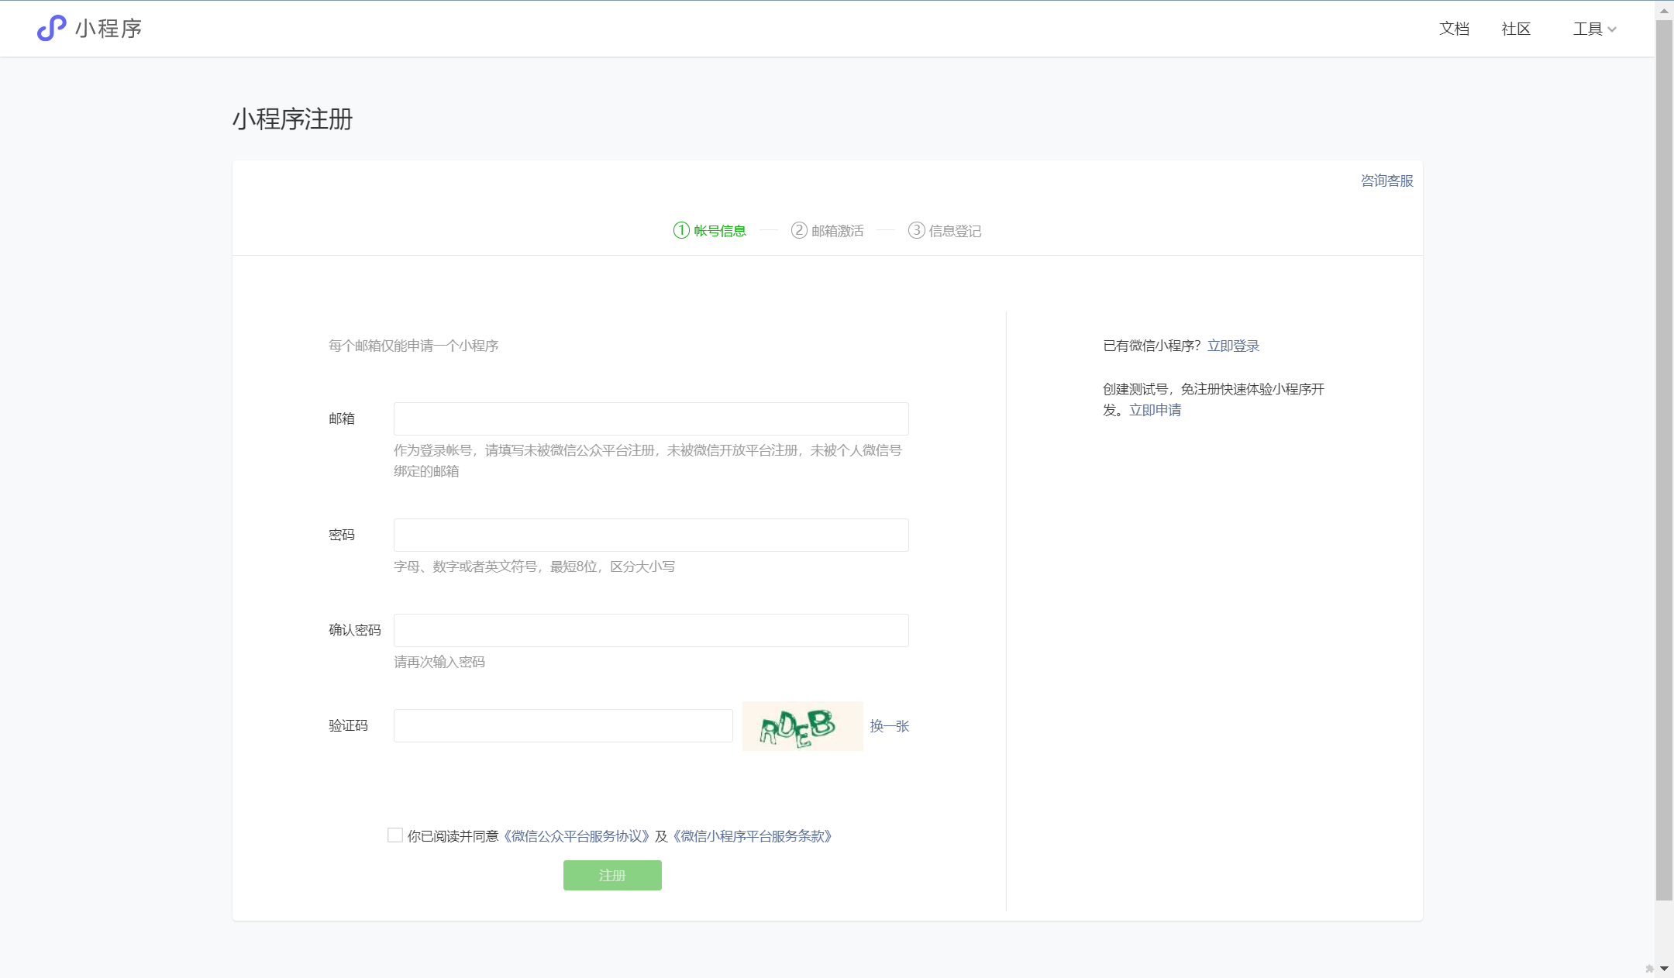
Task: Click the 小程序 logo icon
Action: click(51, 29)
